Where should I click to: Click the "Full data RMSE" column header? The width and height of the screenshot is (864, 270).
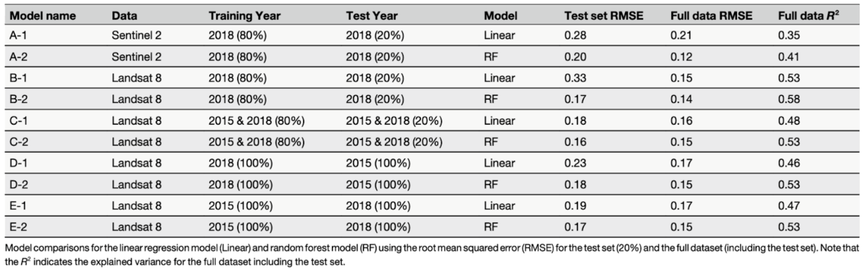(711, 16)
